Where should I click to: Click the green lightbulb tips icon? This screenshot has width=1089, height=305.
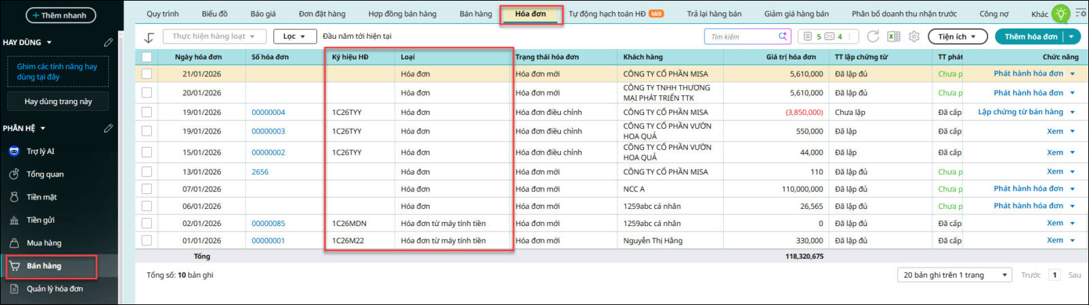1060,14
